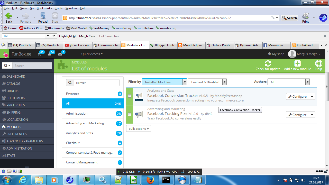Click the Search button beside the URL bar

point(289,18)
